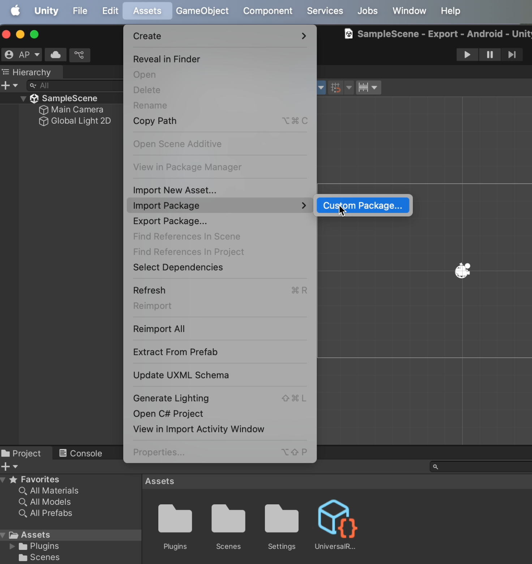Select All Prefabs under Favorites
The image size is (532, 564).
point(46,513)
